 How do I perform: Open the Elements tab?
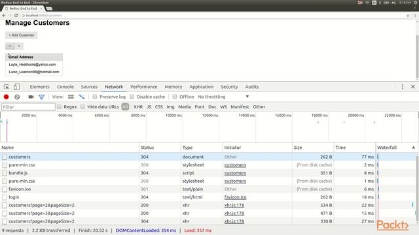tap(39, 87)
